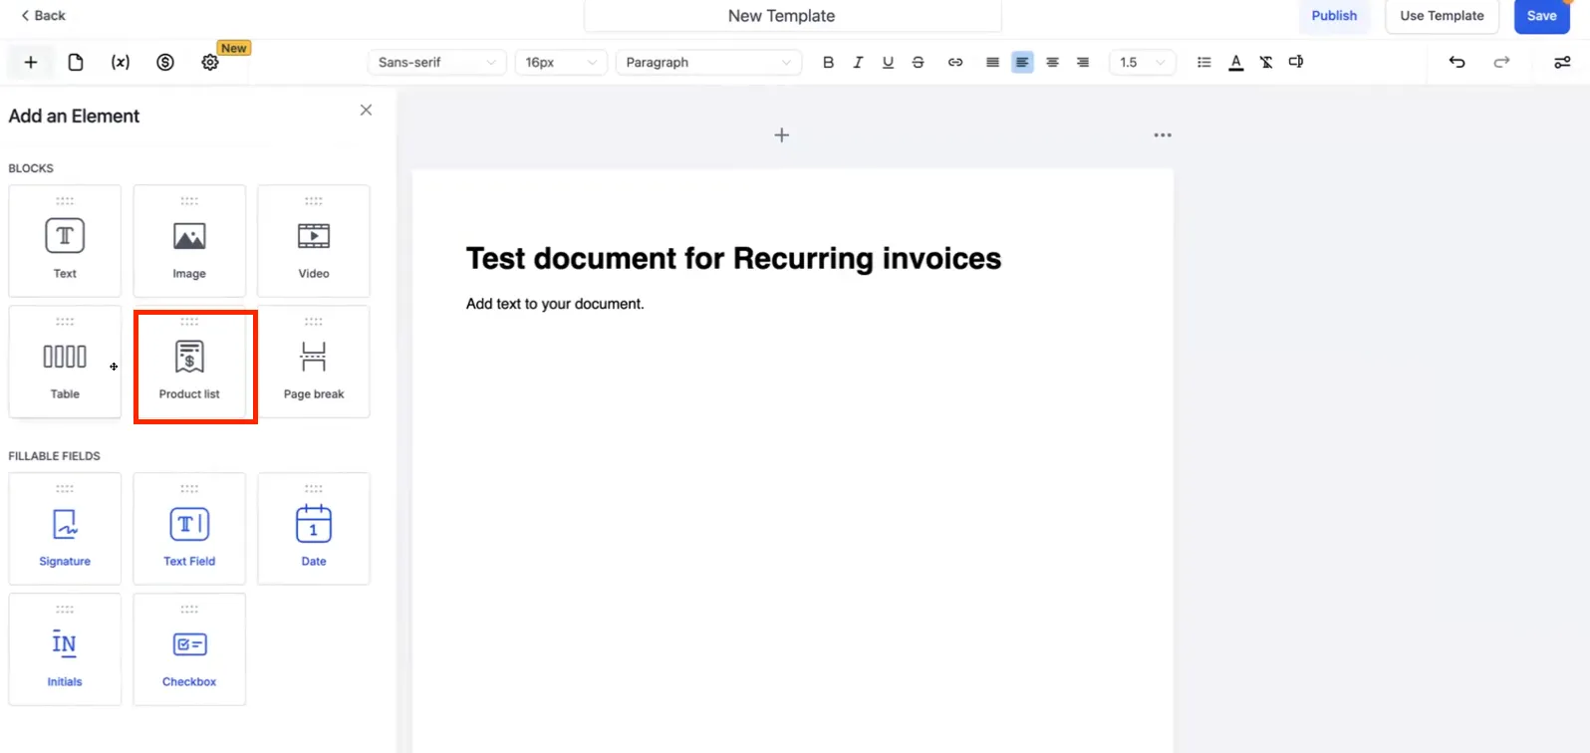Viewport: 1590px width, 753px height.
Task: Open the sliders options icon at far right
Action: point(1562,62)
